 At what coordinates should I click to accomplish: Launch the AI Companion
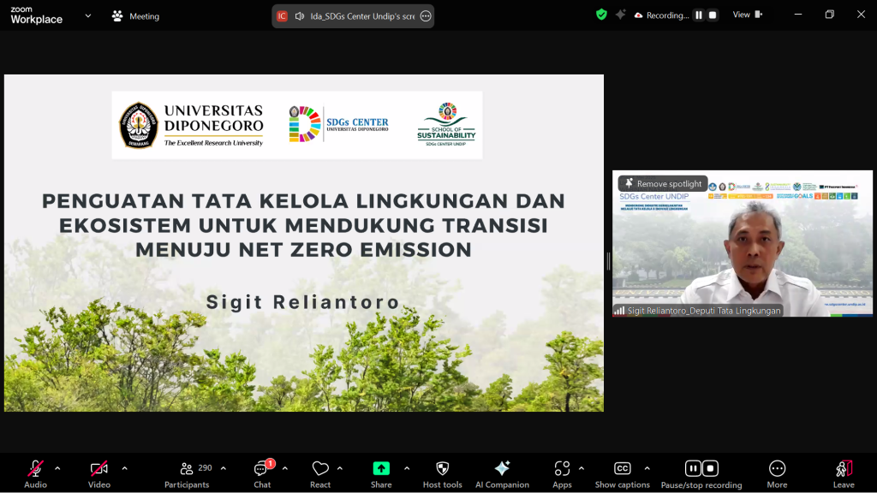pos(502,473)
